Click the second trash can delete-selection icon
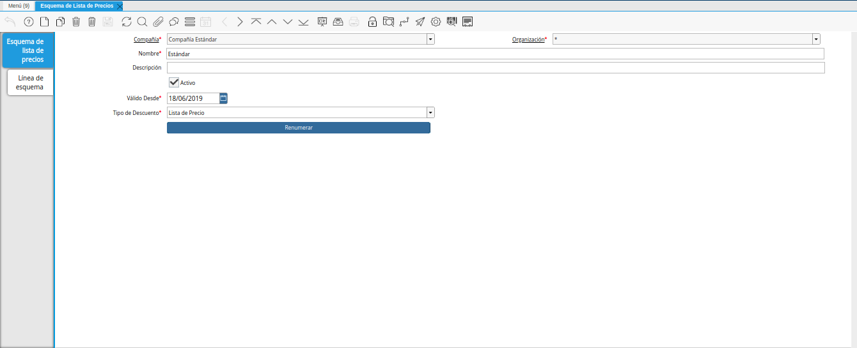857x348 pixels. (91, 22)
